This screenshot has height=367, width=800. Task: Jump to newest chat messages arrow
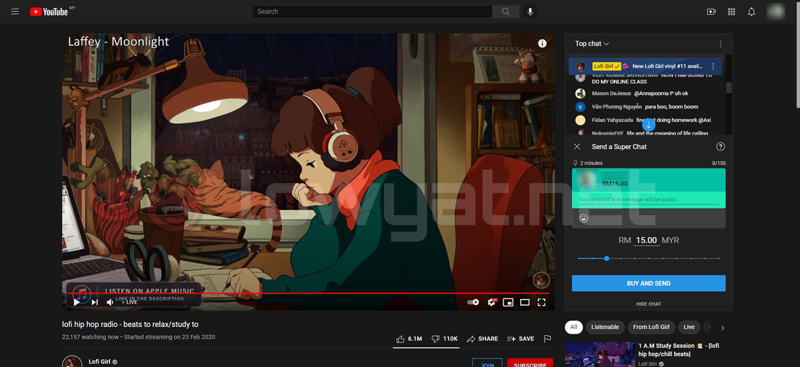[649, 125]
